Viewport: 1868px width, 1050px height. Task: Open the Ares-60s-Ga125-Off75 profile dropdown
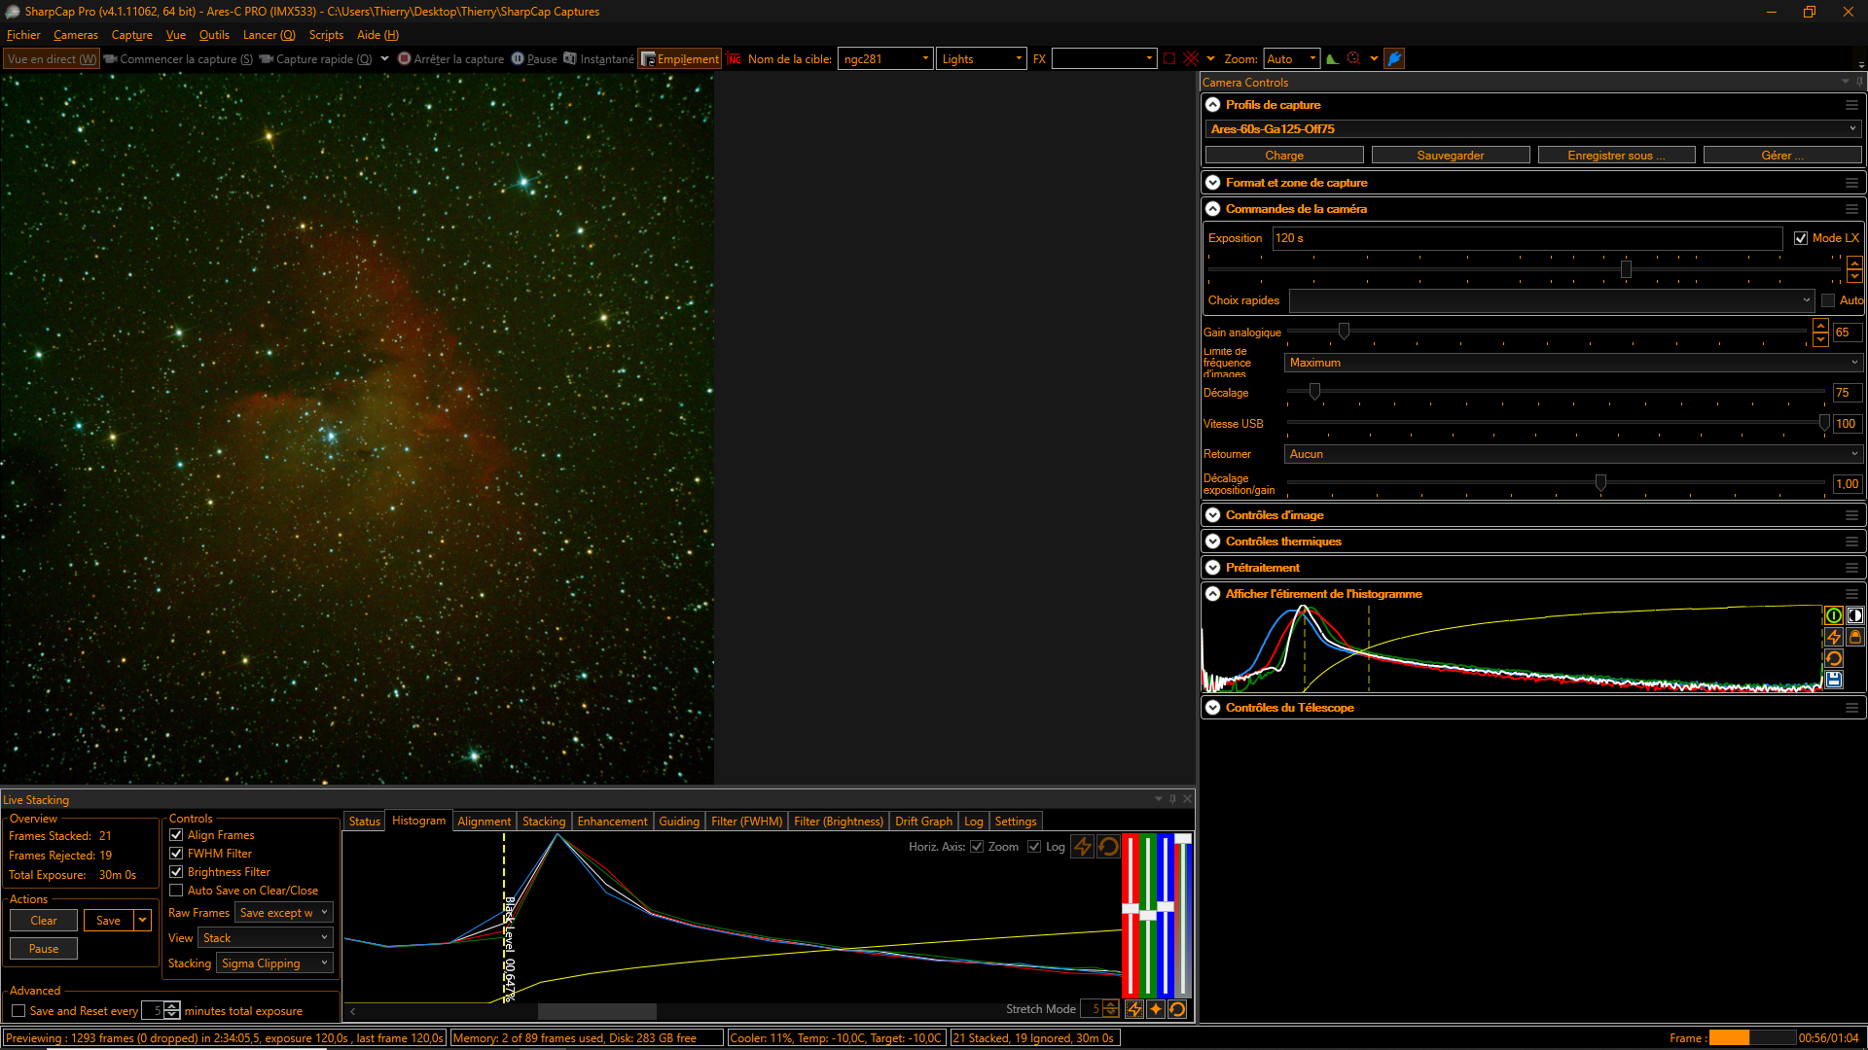tap(1532, 129)
